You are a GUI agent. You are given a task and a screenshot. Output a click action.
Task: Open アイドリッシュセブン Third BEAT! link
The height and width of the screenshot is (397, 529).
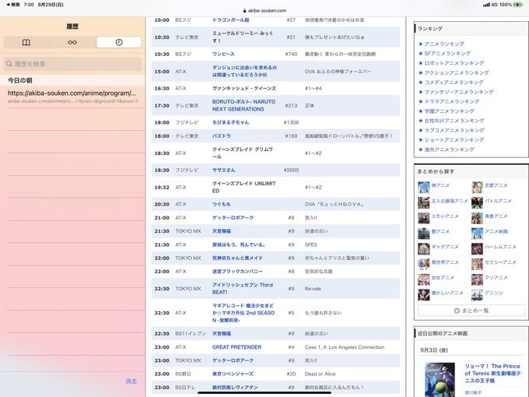pos(242,288)
